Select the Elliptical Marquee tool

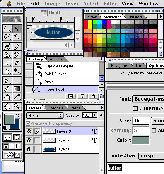pyautogui.click(x=7, y=29)
